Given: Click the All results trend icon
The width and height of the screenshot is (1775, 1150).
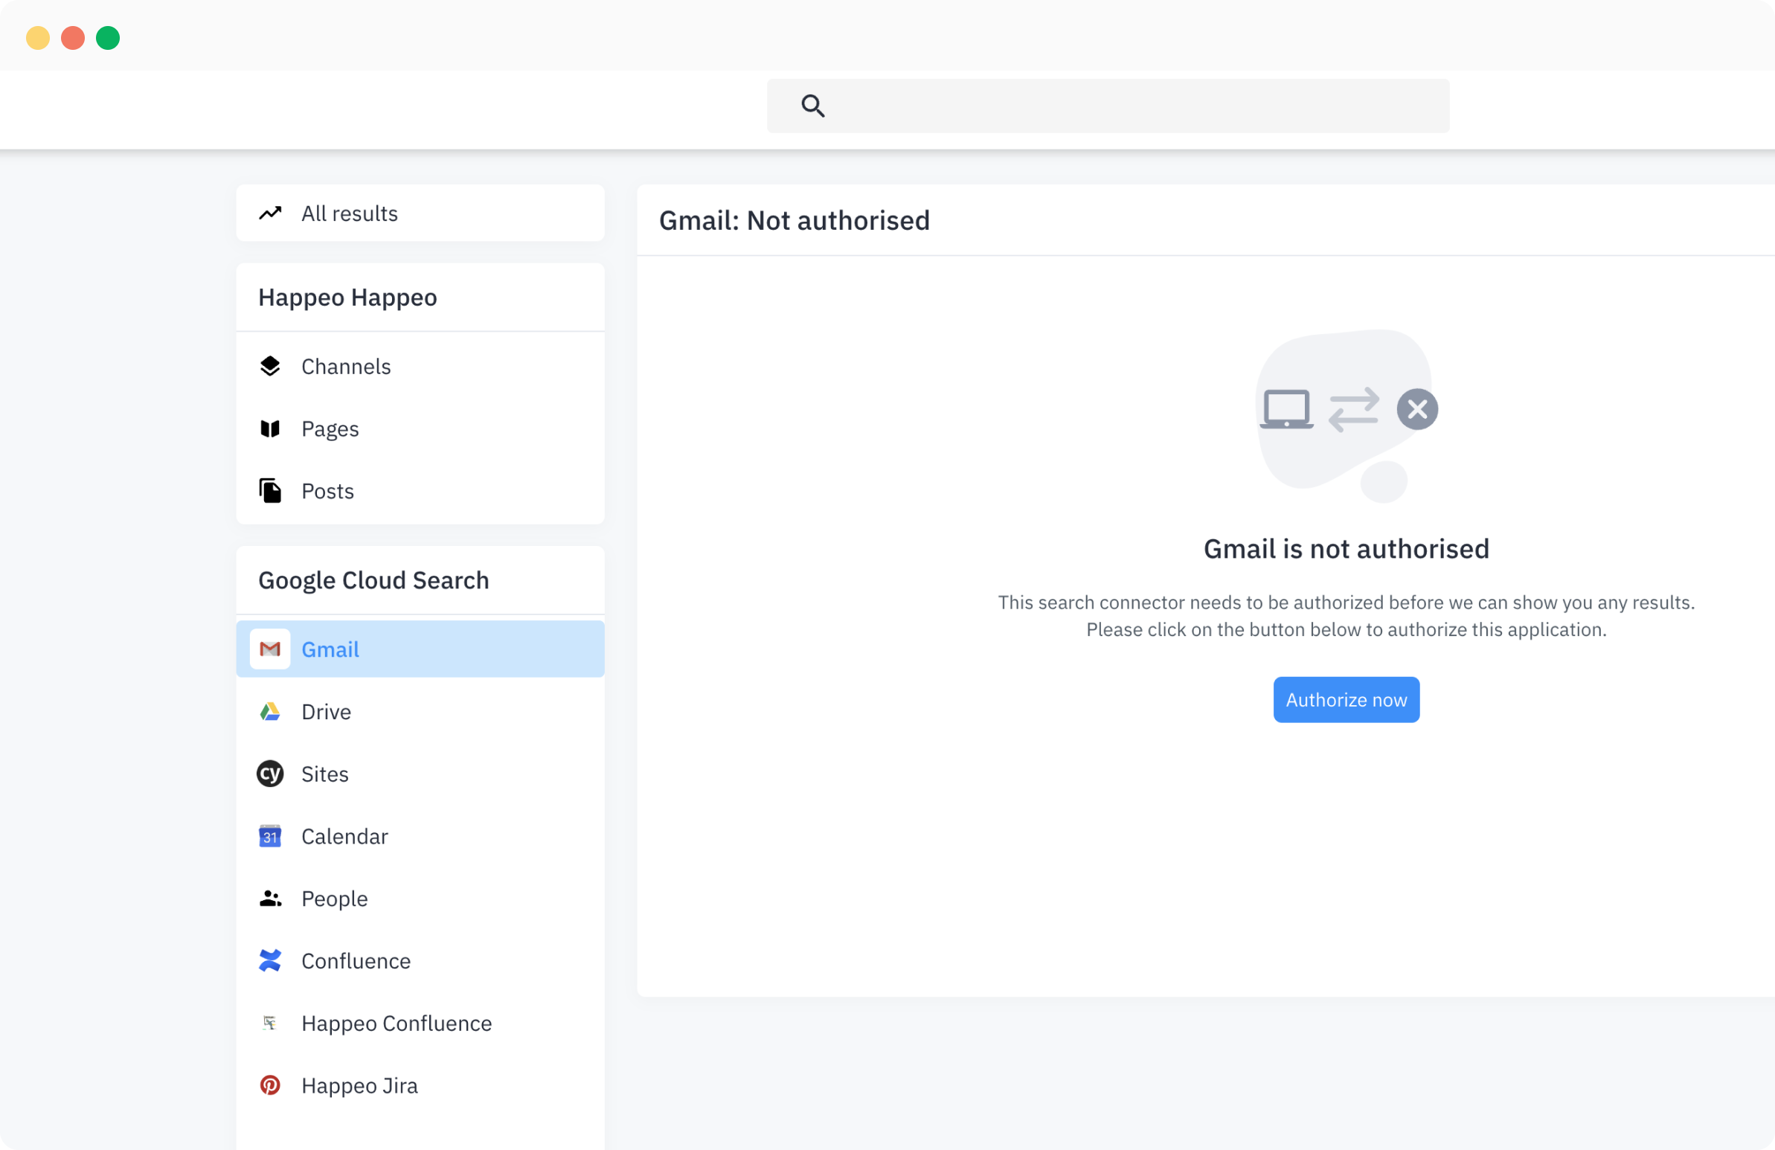Looking at the screenshot, I should [270, 213].
